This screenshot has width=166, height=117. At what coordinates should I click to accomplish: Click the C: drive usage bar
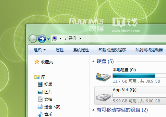click(x=139, y=76)
